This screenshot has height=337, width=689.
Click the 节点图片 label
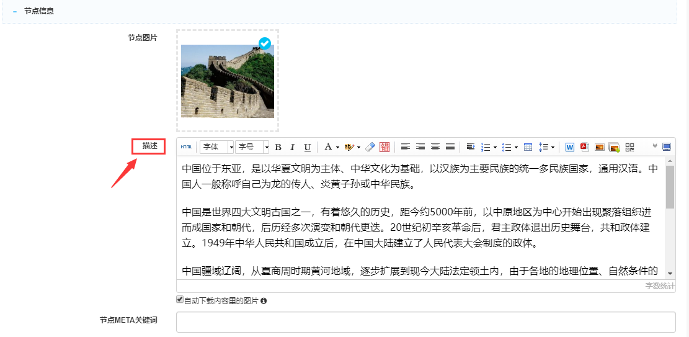(x=143, y=38)
